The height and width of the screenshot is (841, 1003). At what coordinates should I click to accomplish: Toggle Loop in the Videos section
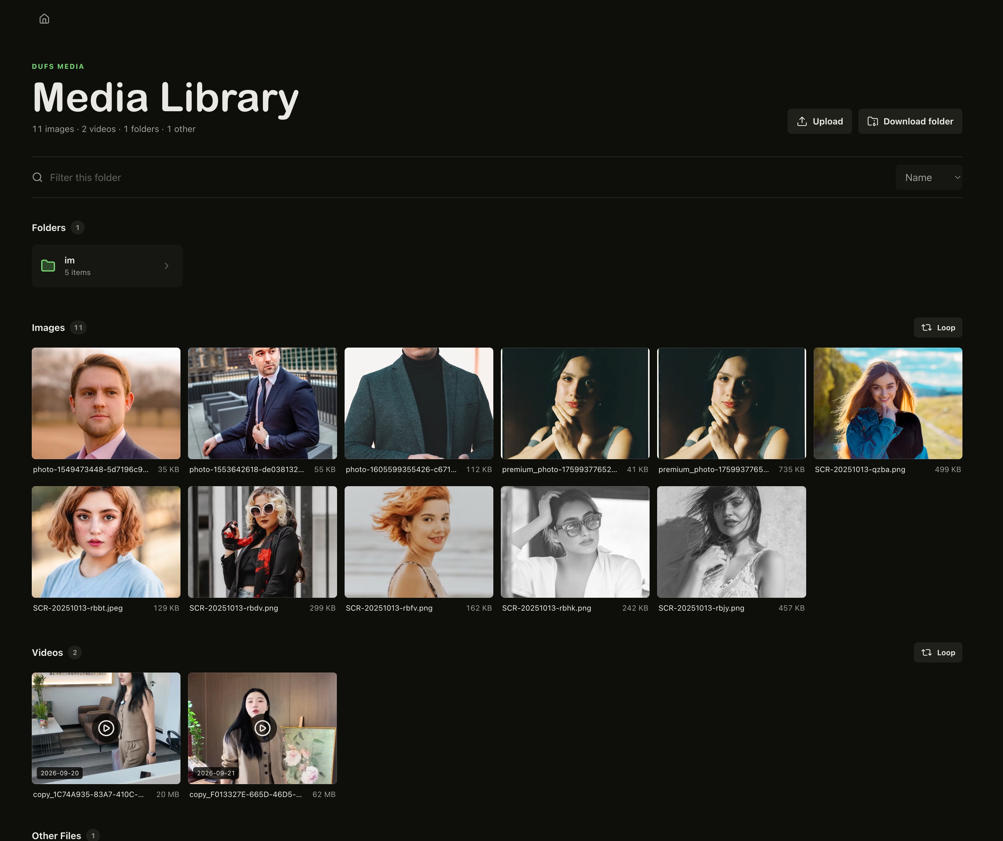click(x=938, y=652)
